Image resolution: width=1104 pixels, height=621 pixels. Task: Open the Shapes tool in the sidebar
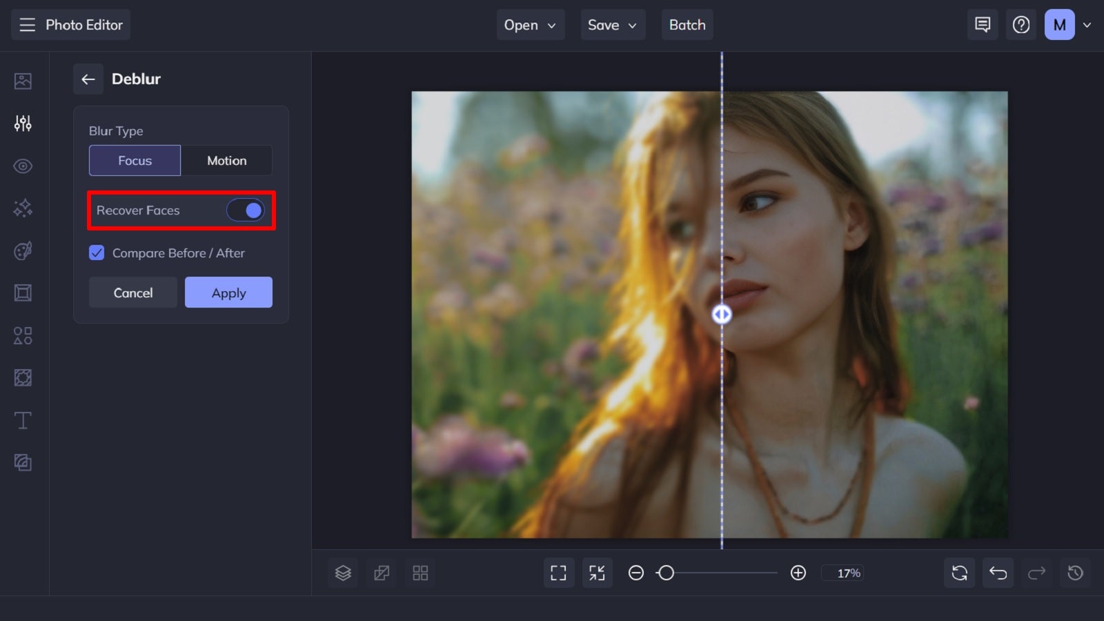23,335
